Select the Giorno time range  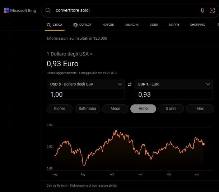(60, 109)
